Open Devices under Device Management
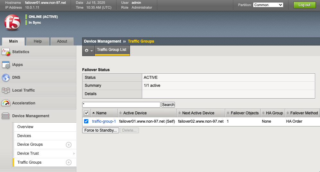320x172 pixels. (45, 136)
